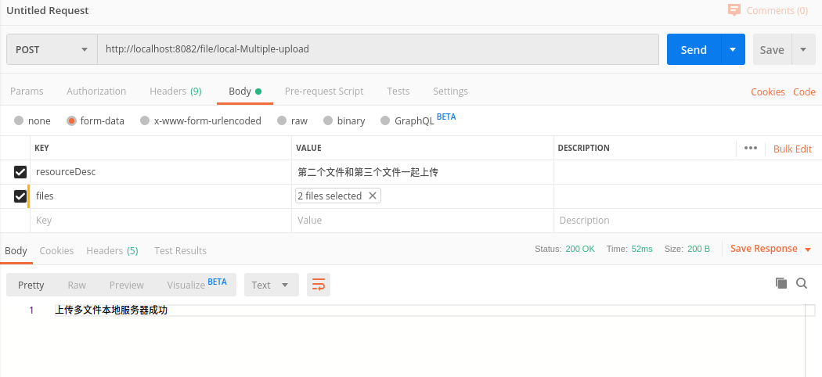This screenshot has width=822, height=377.
Task: Open the Text response format dropdown
Action: click(270, 285)
